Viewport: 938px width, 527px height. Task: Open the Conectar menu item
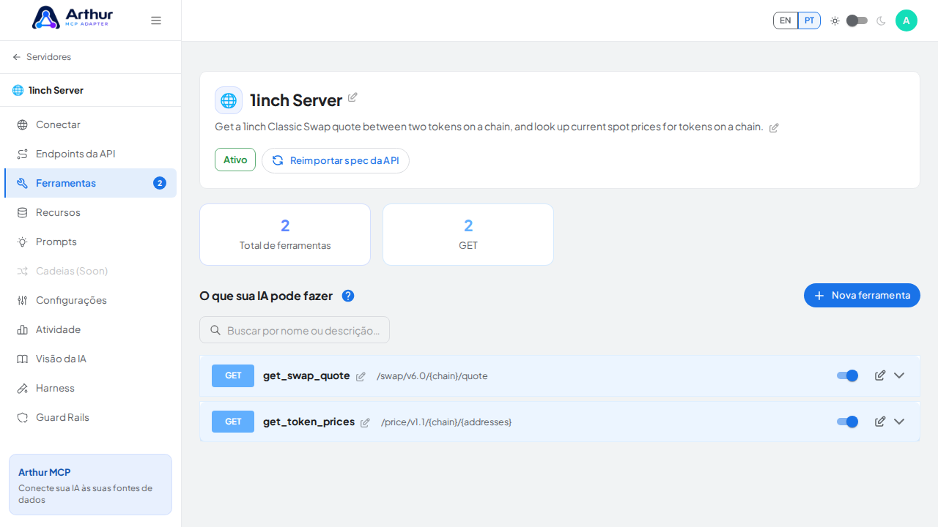tap(90, 124)
